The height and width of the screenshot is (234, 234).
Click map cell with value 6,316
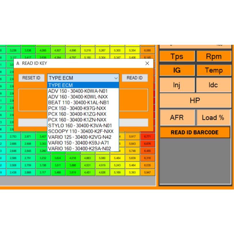pos(148,158)
